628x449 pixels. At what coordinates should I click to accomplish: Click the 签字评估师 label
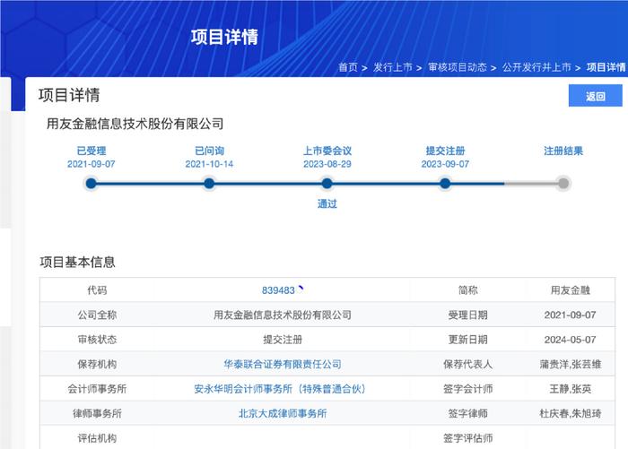(467, 438)
